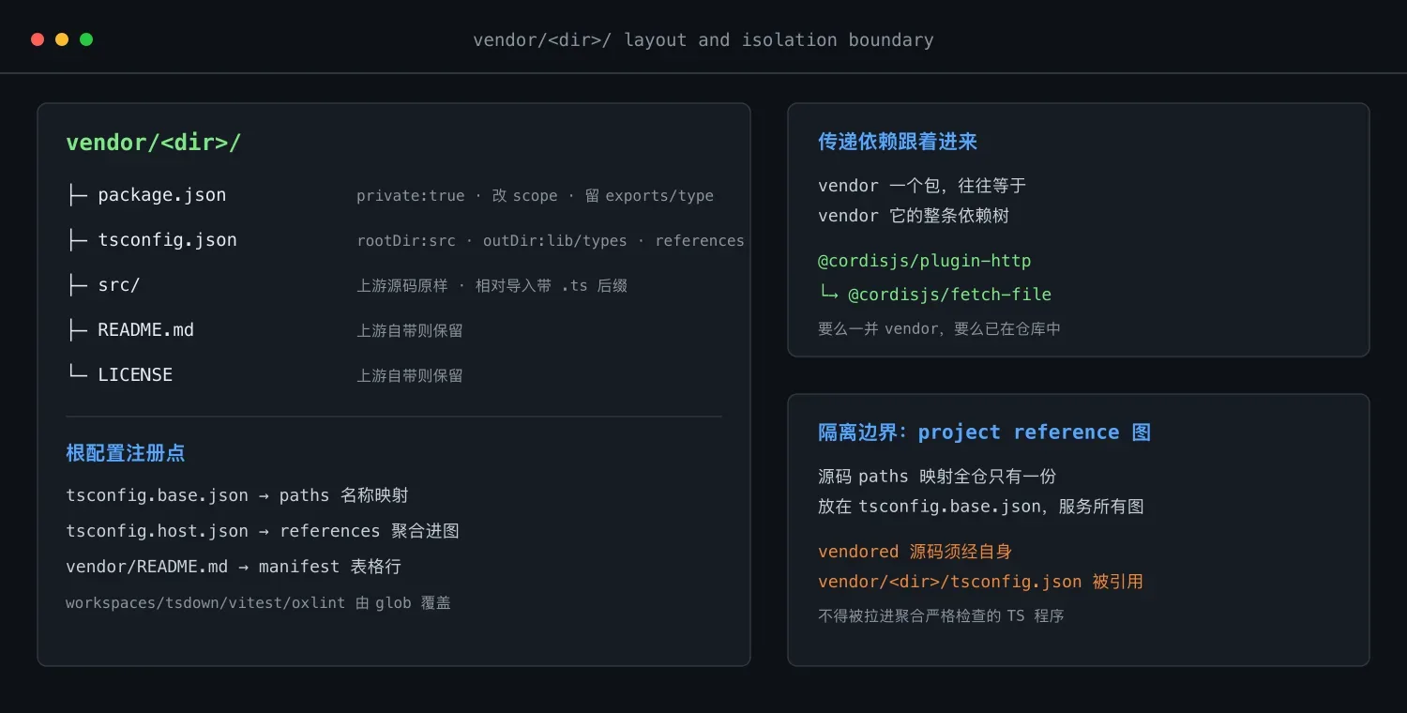
Task: Click the '@cordisjs/plugin-http' package name
Action: 924,261
